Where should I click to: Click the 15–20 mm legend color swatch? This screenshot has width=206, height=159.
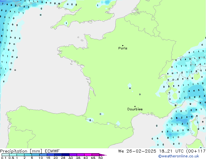[50, 155]
